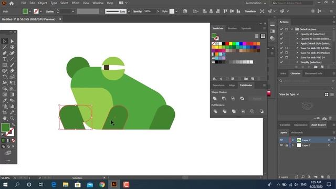This screenshot has width=336, height=189.
Task: Switch swatches to list view
Action: (257, 36)
